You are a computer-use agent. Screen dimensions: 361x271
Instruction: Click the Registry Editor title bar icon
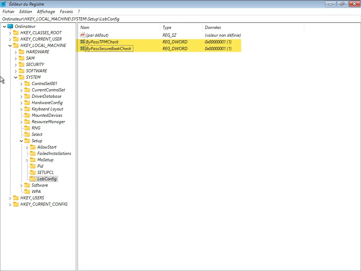tap(4, 4)
